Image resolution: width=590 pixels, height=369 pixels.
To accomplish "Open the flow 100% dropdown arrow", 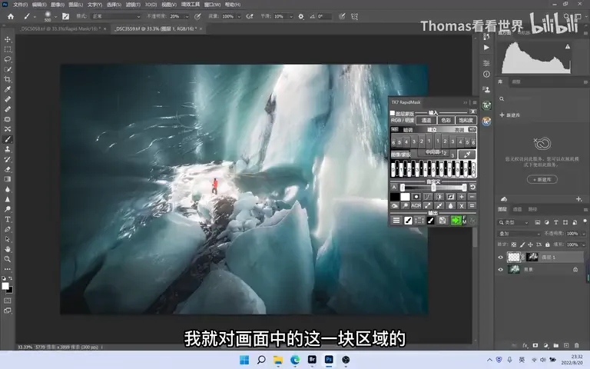I will [239, 17].
